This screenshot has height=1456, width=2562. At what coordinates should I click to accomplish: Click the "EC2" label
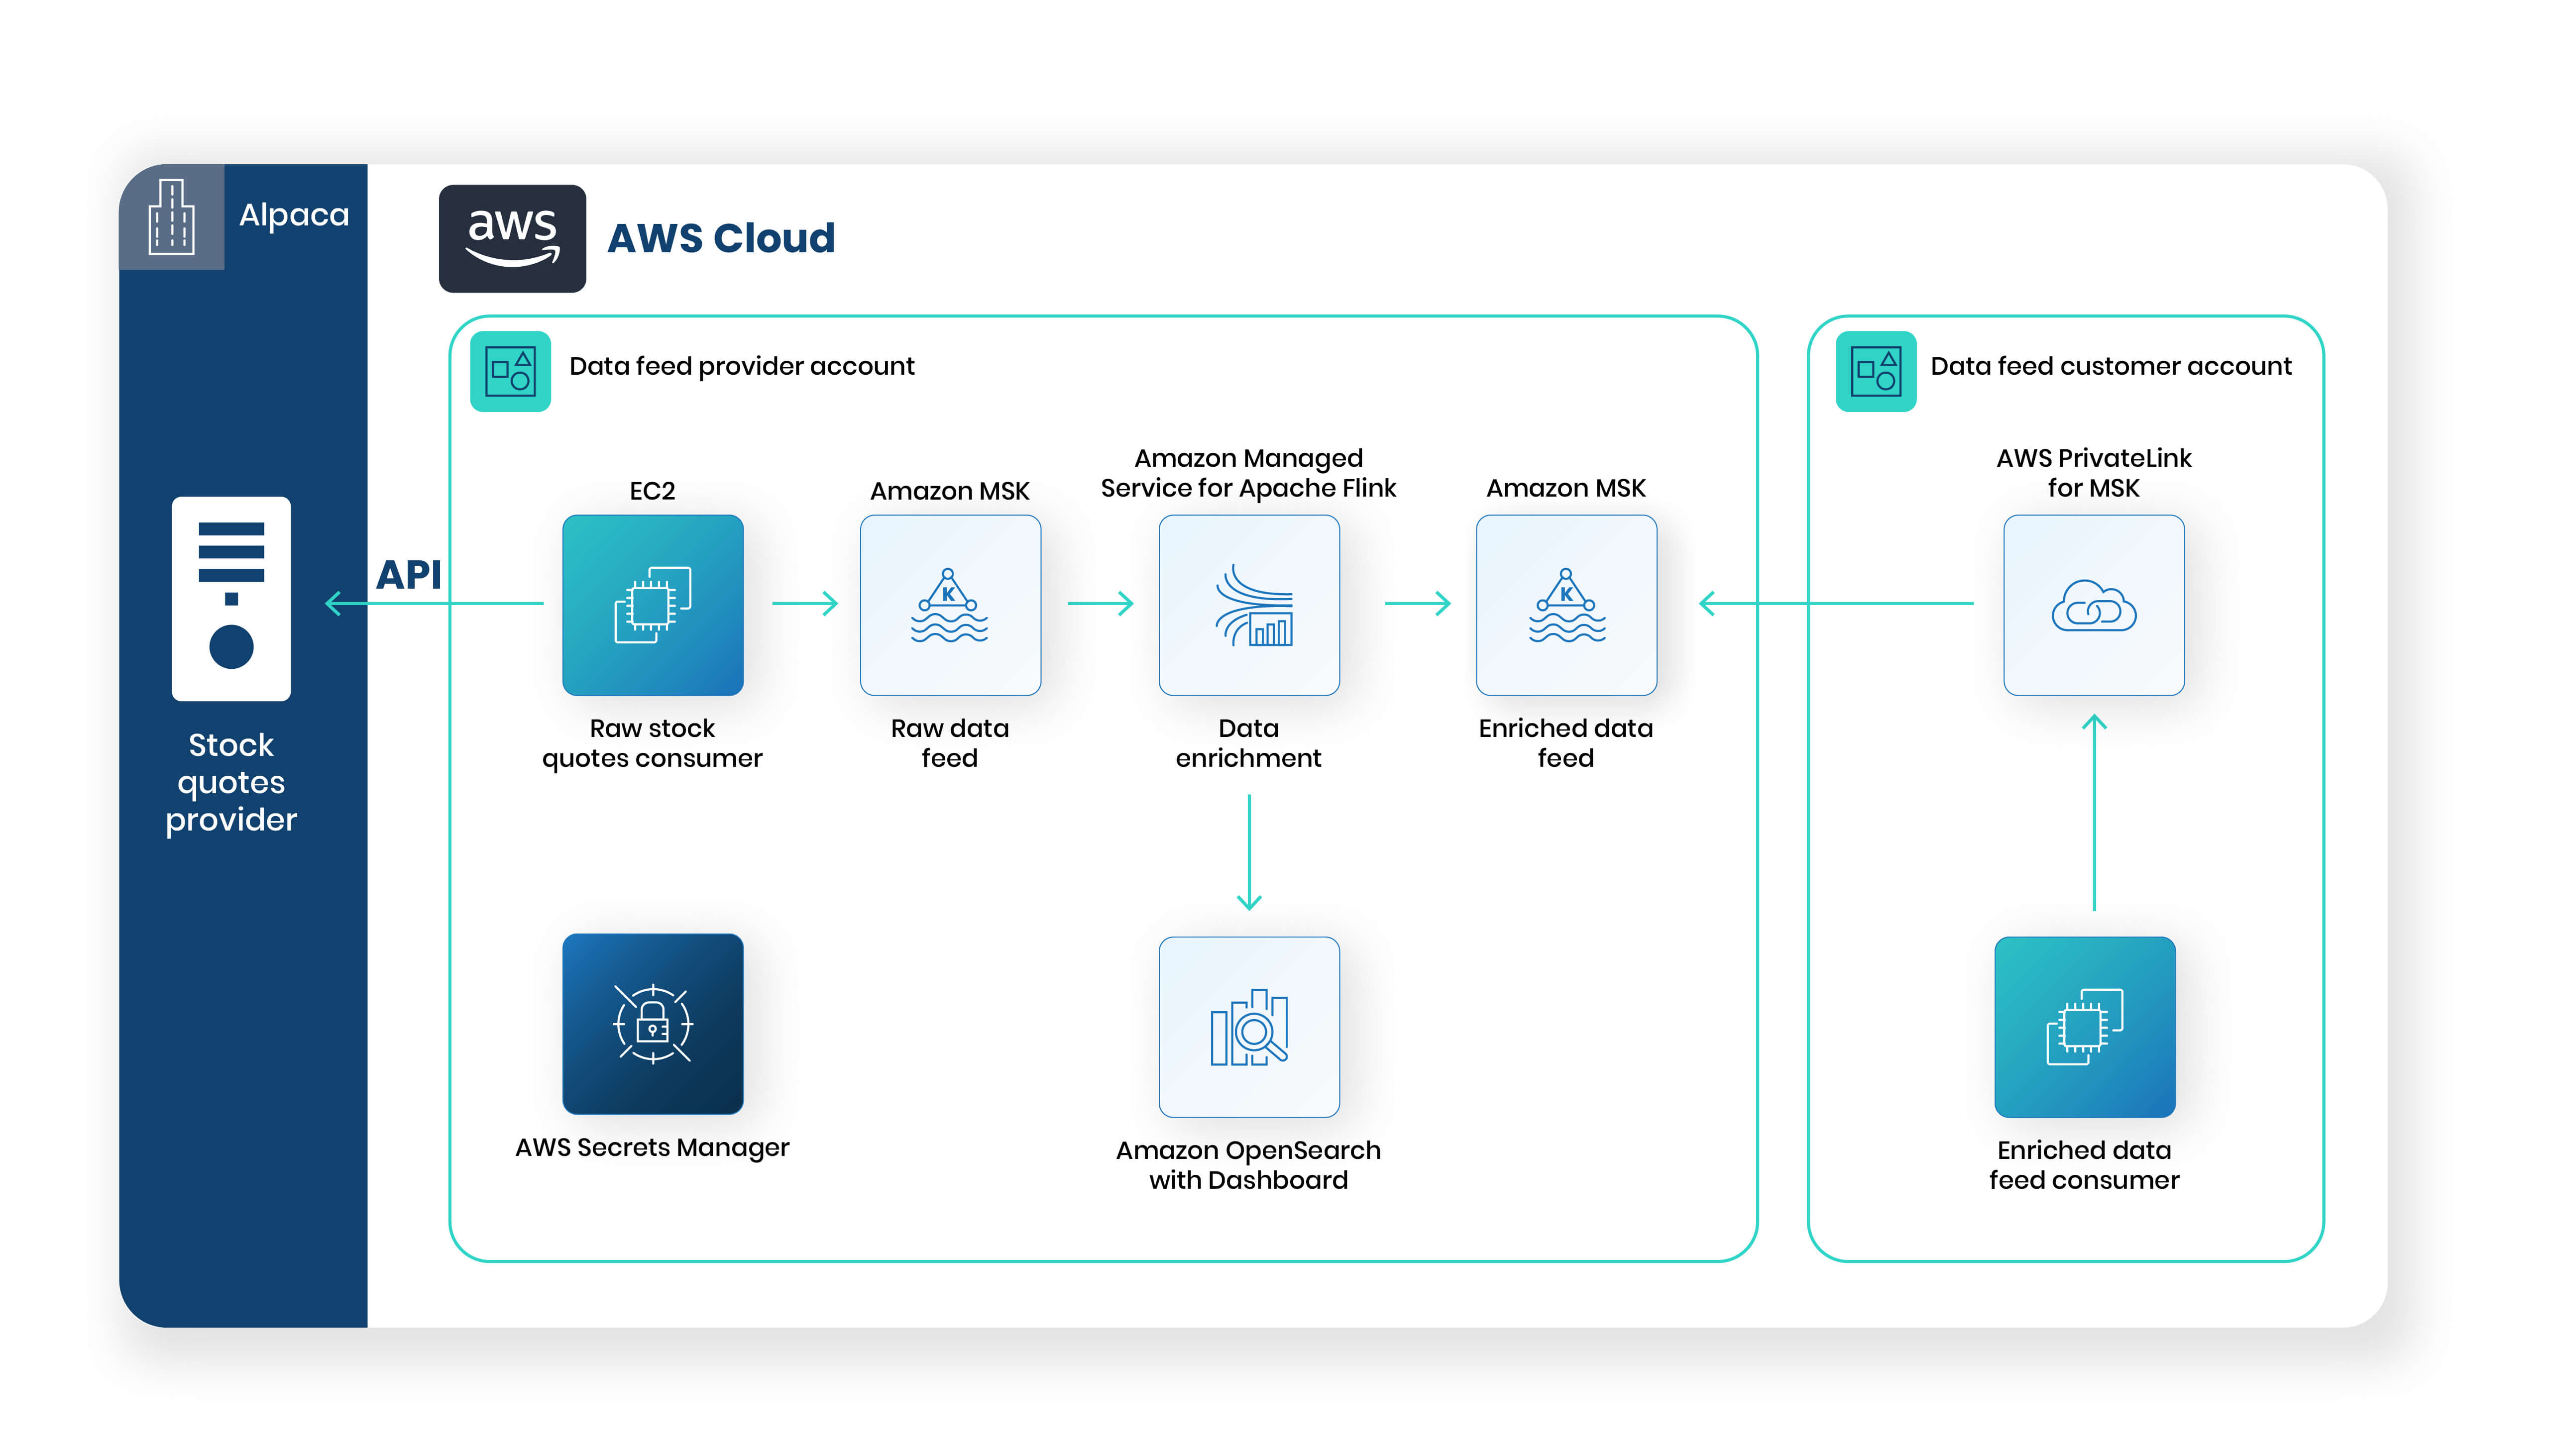(x=652, y=491)
